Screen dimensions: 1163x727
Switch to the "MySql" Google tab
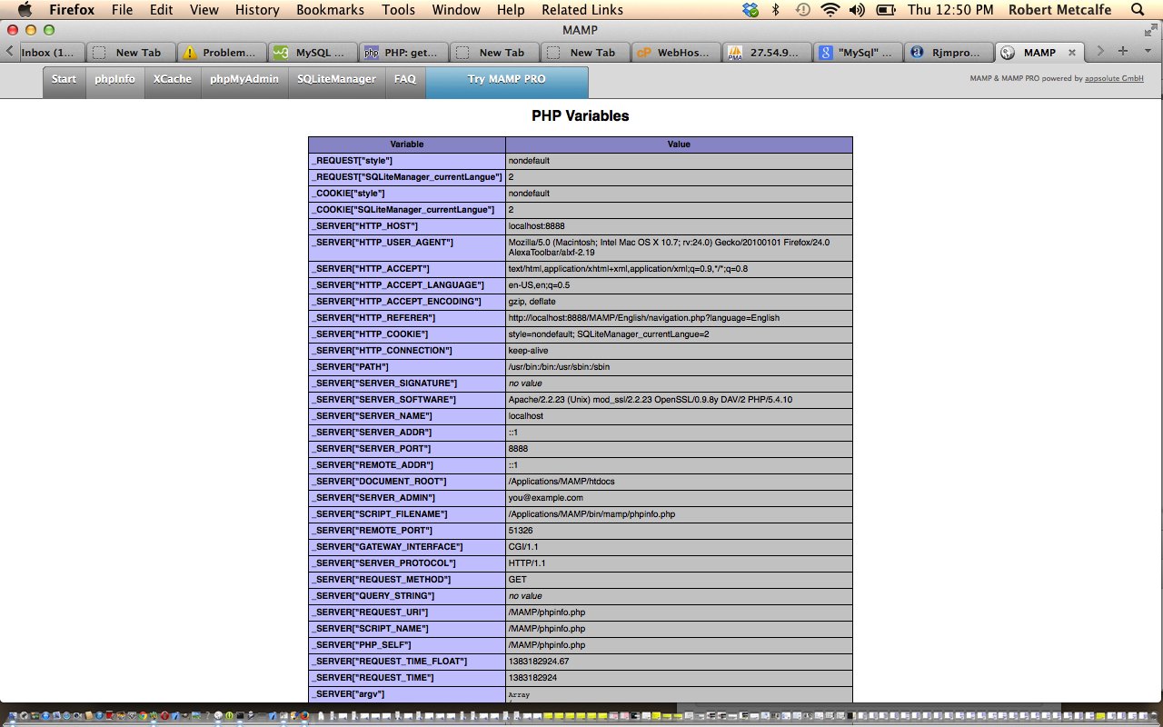click(858, 53)
